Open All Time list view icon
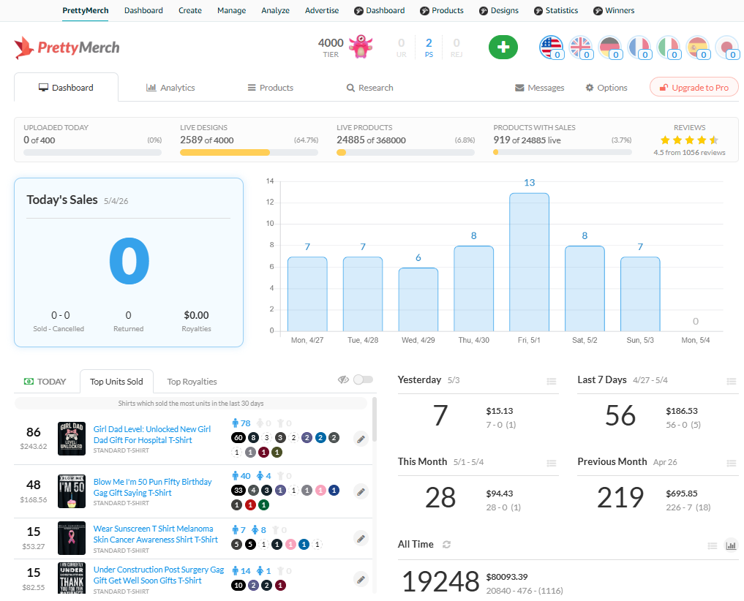This screenshot has height=601, width=744. click(713, 546)
